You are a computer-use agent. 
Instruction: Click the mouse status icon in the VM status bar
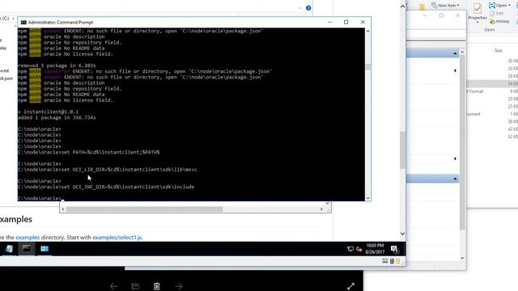coord(392,261)
